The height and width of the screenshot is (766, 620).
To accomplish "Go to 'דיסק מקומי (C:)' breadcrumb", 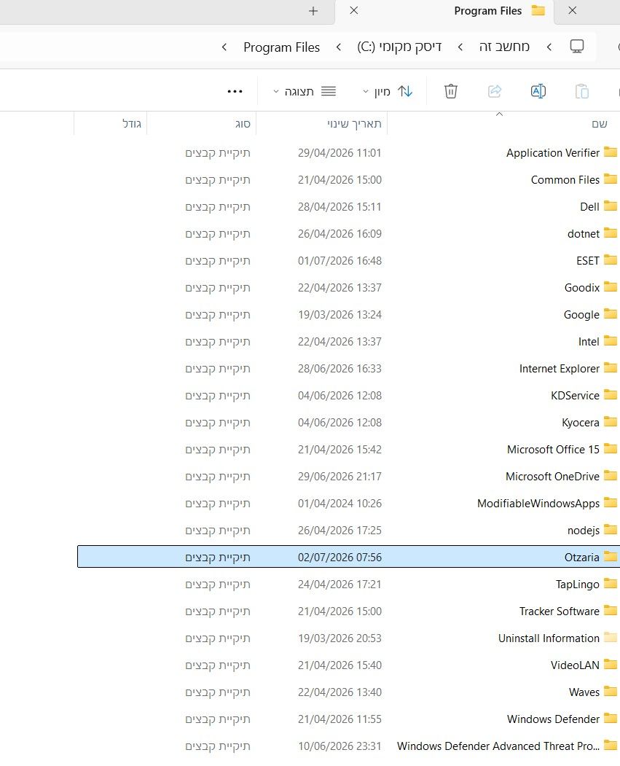I will pos(399,47).
